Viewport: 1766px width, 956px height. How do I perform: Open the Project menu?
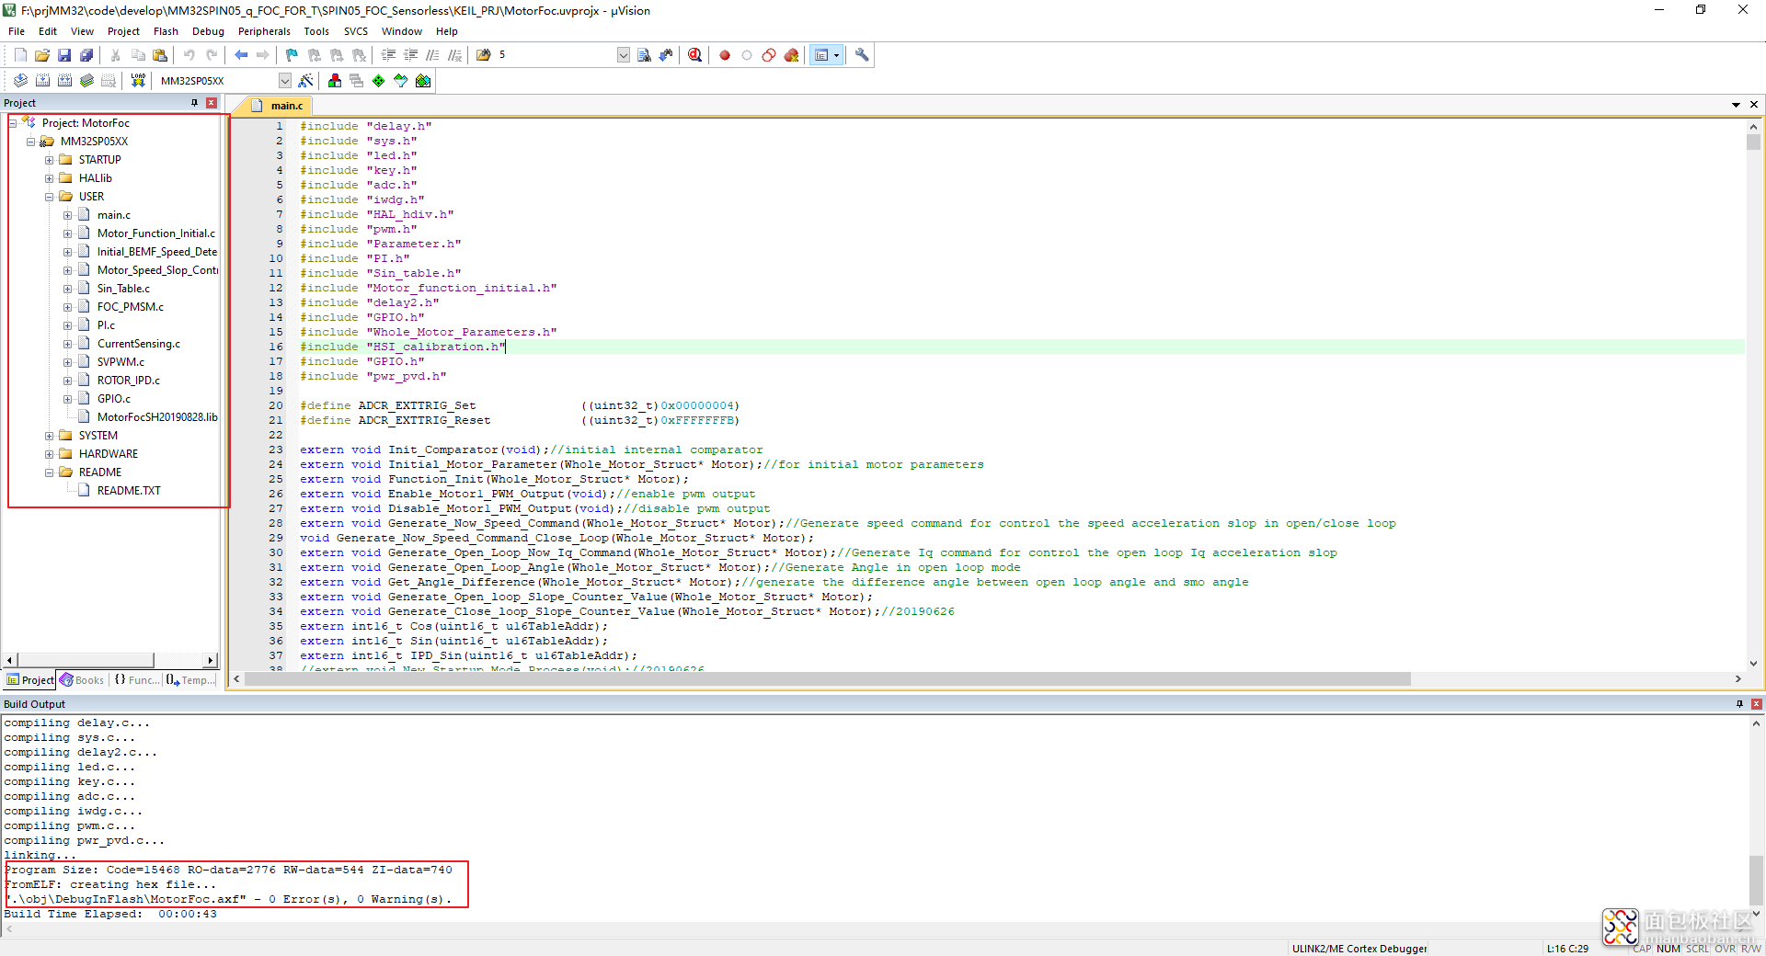[x=123, y=31]
